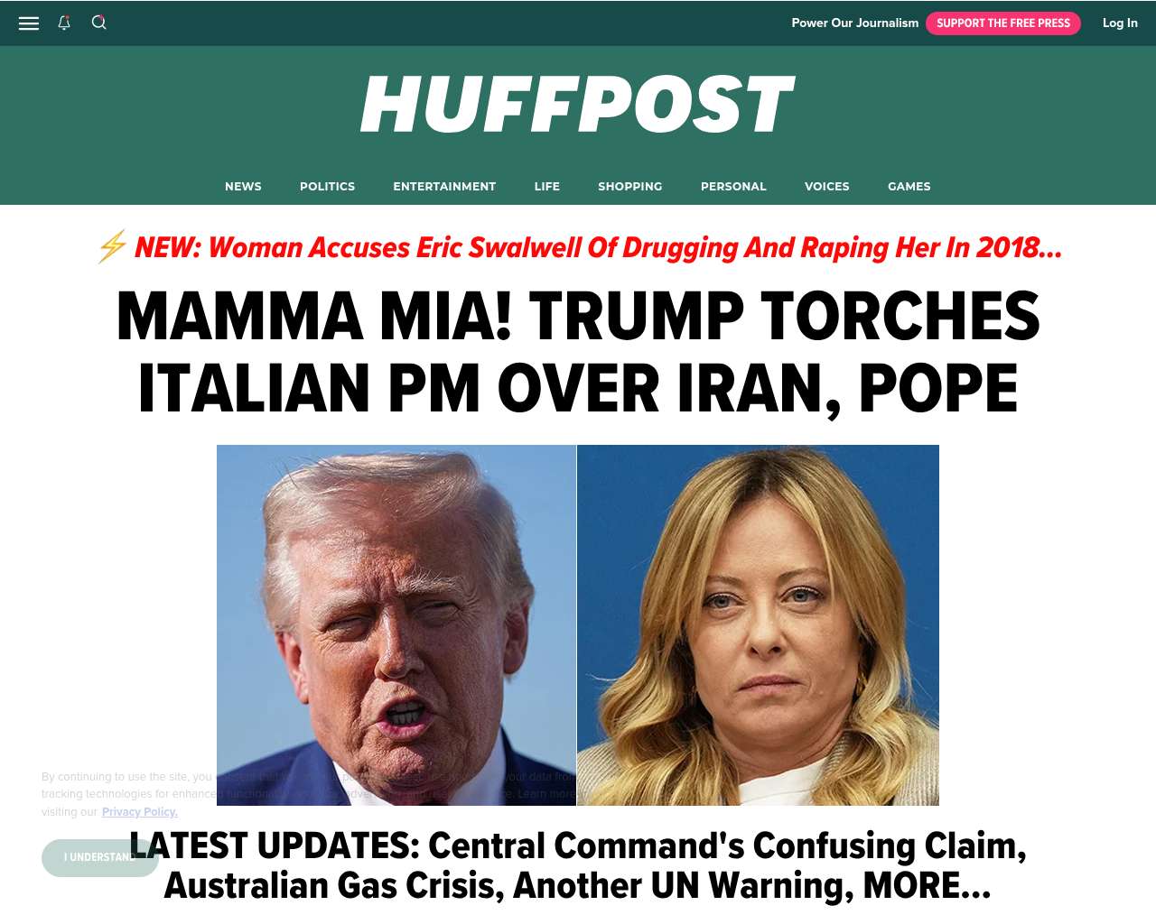This screenshot has width=1156, height=924.
Task: Go to the Games section
Action: click(x=909, y=186)
